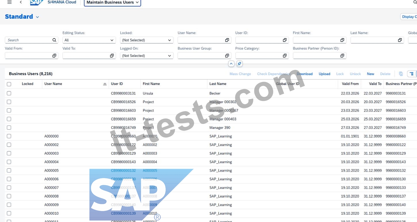Open value help for User Name filter

(227, 40)
